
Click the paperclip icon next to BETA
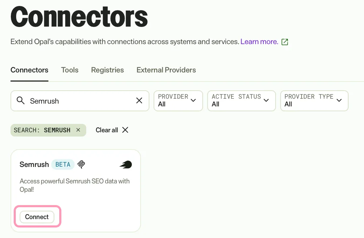[x=81, y=164]
